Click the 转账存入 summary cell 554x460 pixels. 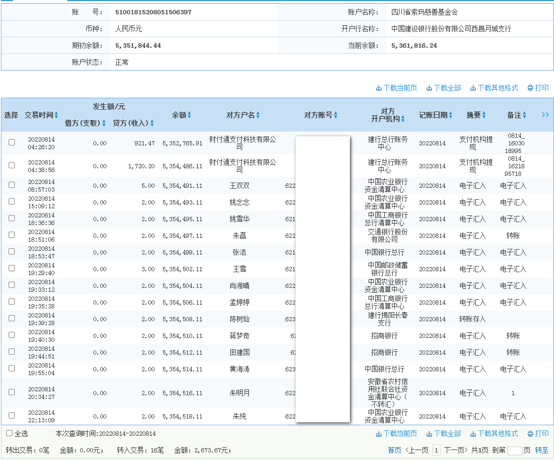pos(473,319)
